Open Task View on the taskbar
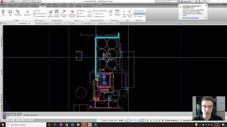 point(55,125)
